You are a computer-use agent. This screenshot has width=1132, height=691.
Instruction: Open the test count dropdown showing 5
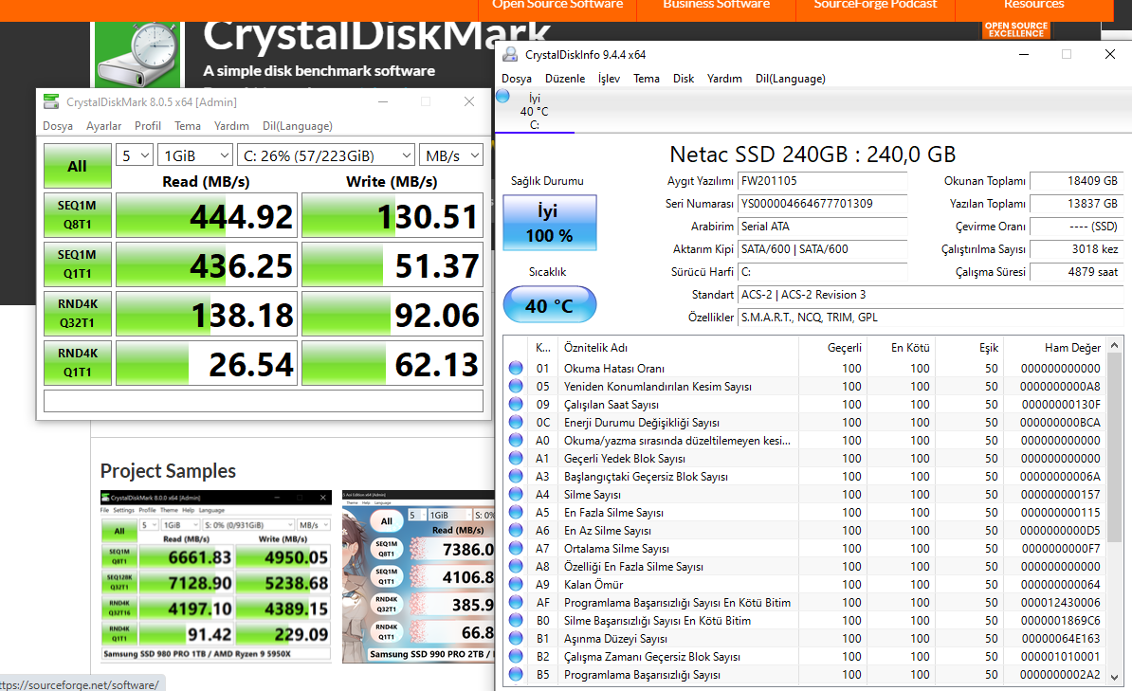(135, 155)
